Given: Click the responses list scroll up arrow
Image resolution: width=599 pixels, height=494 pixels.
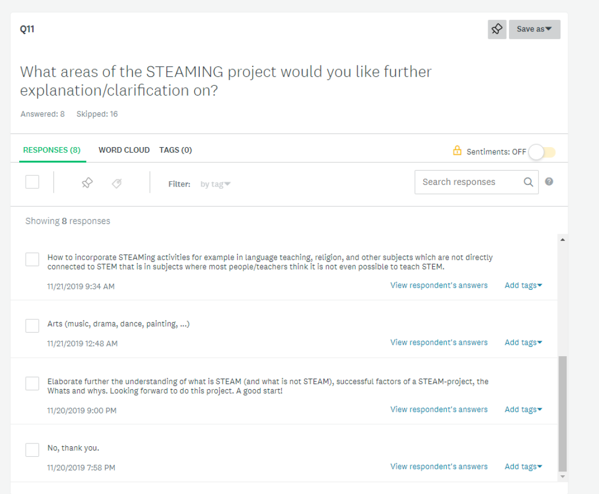Looking at the screenshot, I should tap(562, 239).
